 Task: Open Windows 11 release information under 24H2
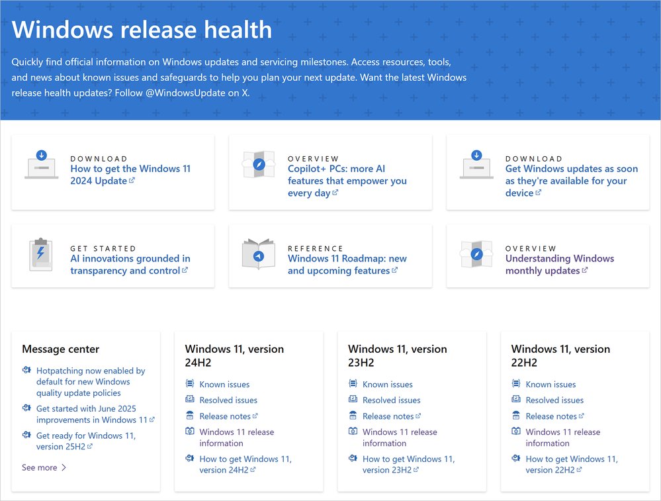[x=236, y=437]
